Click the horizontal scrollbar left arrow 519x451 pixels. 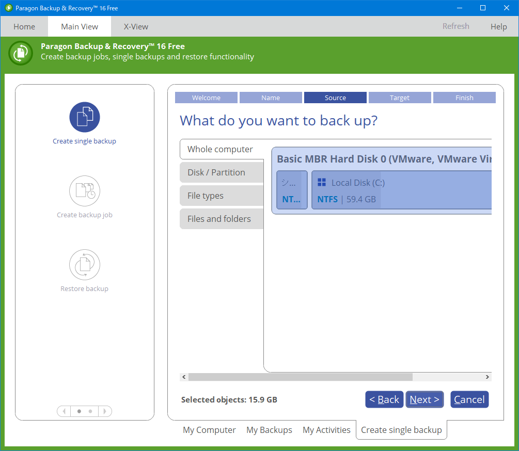(x=184, y=377)
